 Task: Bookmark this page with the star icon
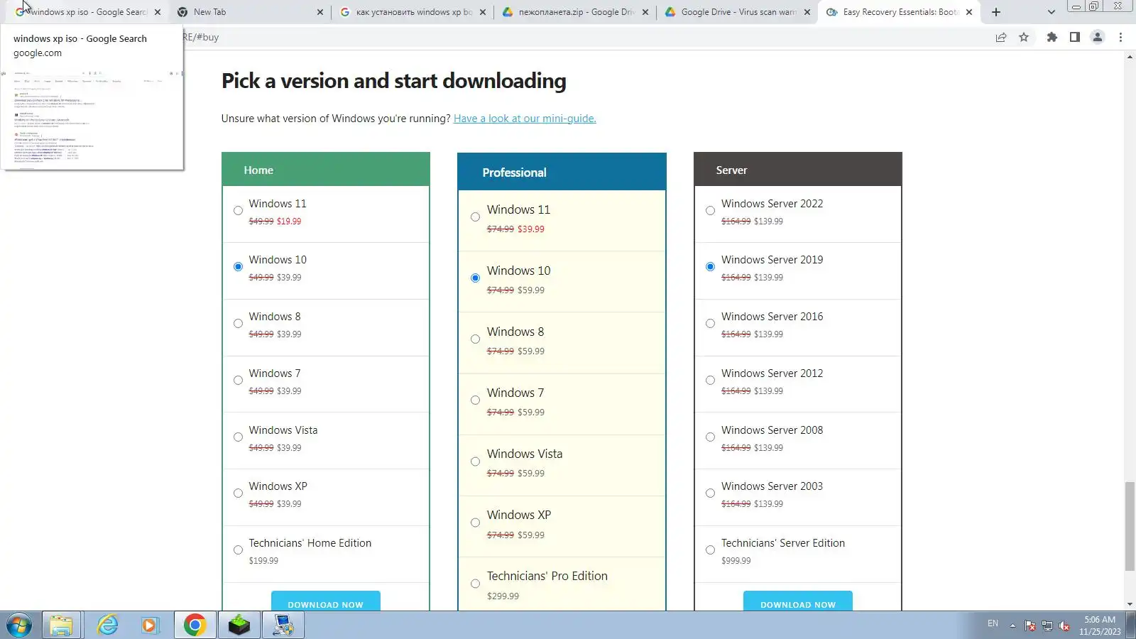click(1024, 38)
